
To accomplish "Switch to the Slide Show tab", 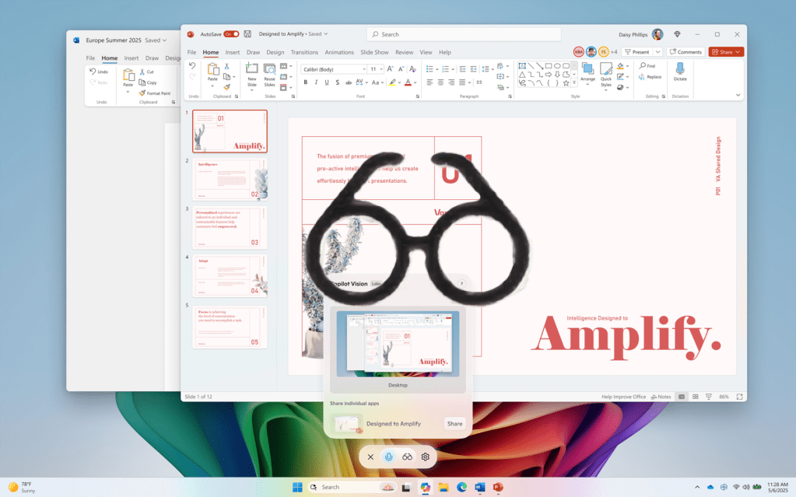I will tap(374, 52).
